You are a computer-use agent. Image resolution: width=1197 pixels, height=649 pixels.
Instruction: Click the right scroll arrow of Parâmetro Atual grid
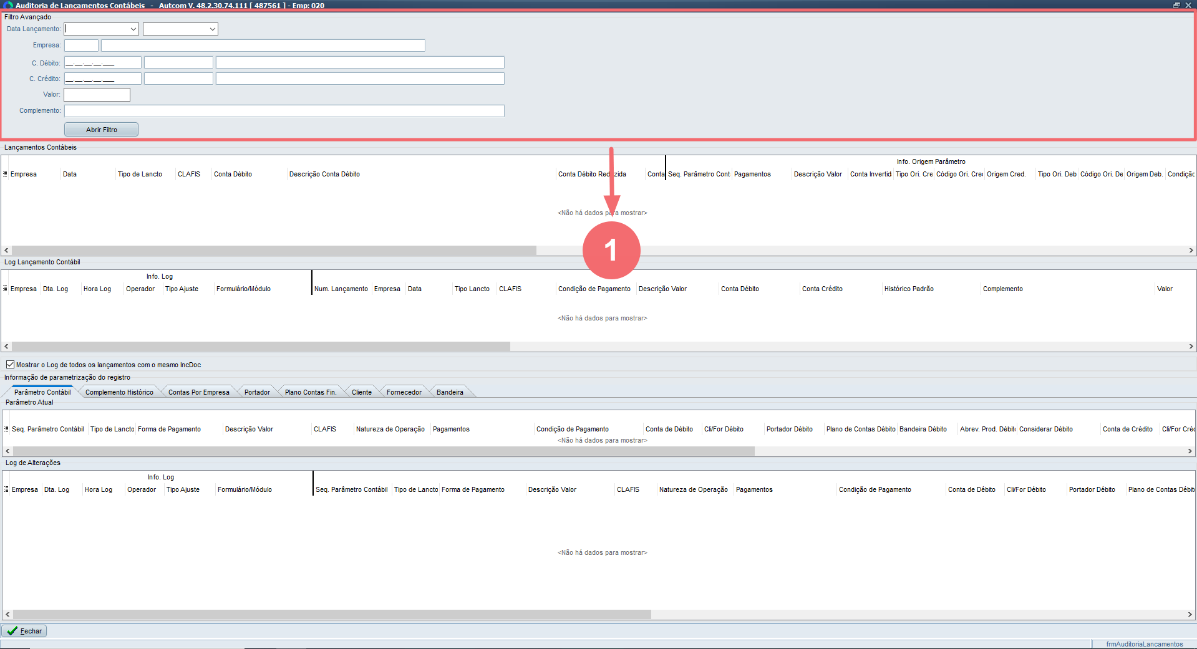[x=1190, y=451]
